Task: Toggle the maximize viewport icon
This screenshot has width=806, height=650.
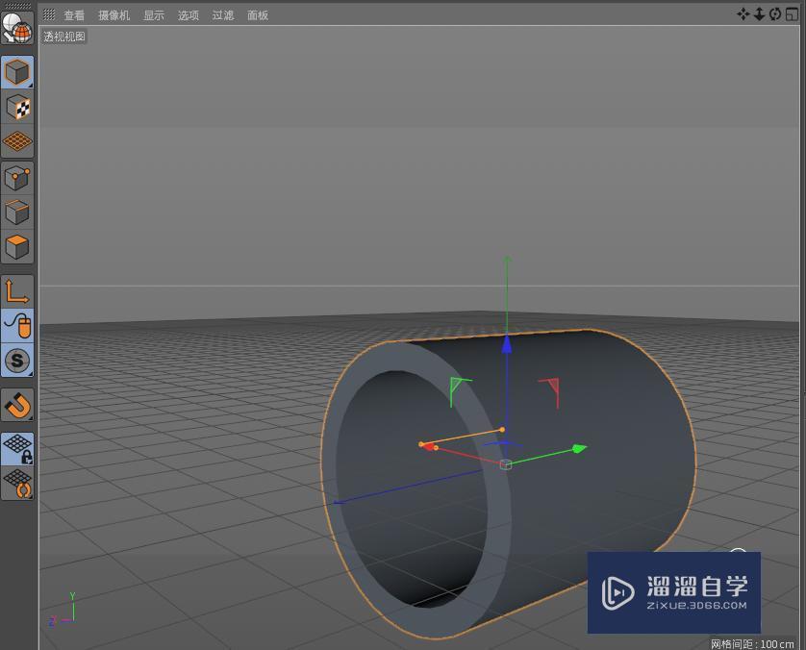Action: point(792,13)
